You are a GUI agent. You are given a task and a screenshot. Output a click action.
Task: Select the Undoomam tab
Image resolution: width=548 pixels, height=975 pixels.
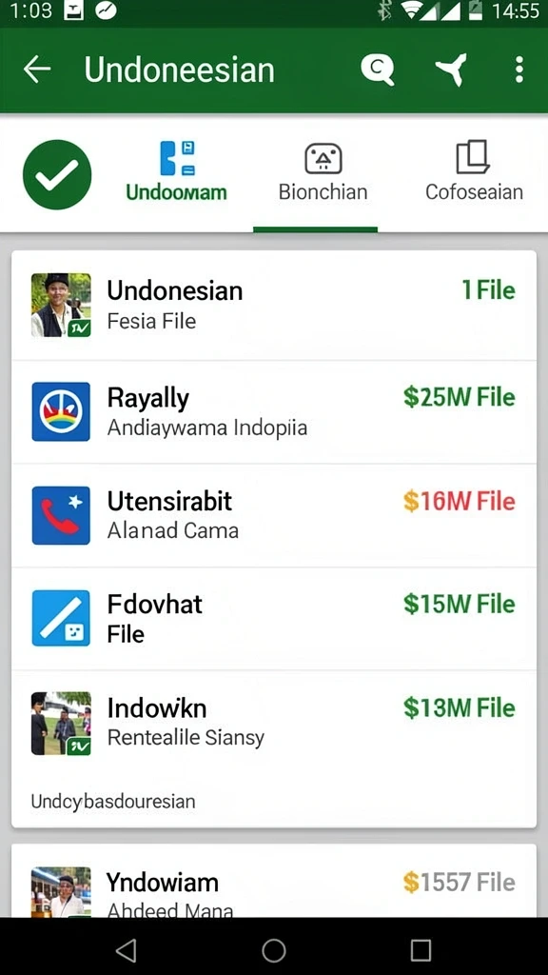pos(176,171)
